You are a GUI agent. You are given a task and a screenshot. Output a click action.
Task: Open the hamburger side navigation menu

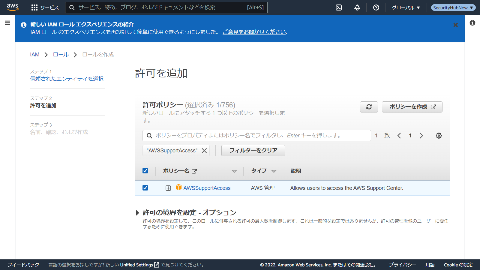[x=7, y=23]
